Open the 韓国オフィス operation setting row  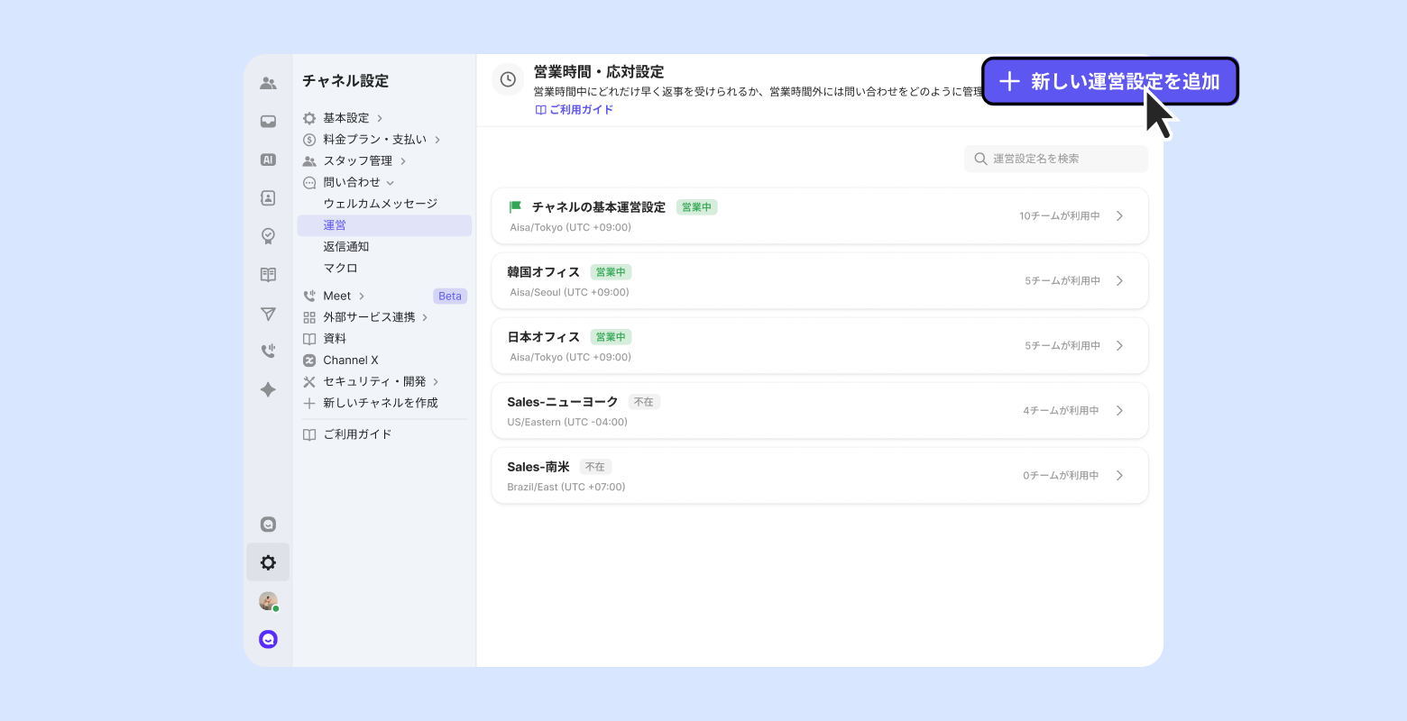pyautogui.click(x=819, y=281)
